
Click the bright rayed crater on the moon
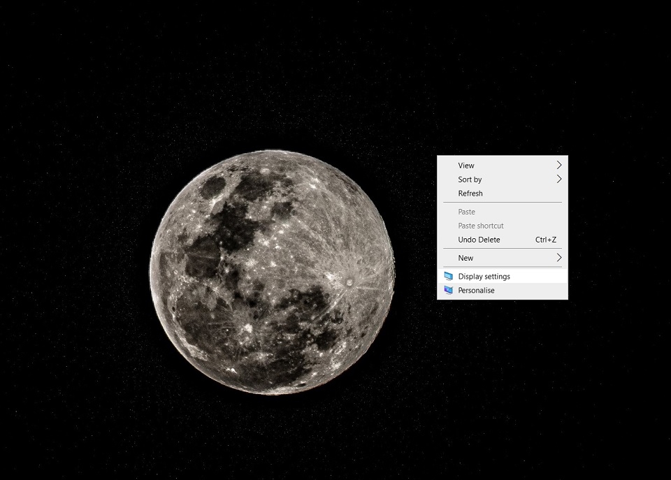pyautogui.click(x=349, y=282)
